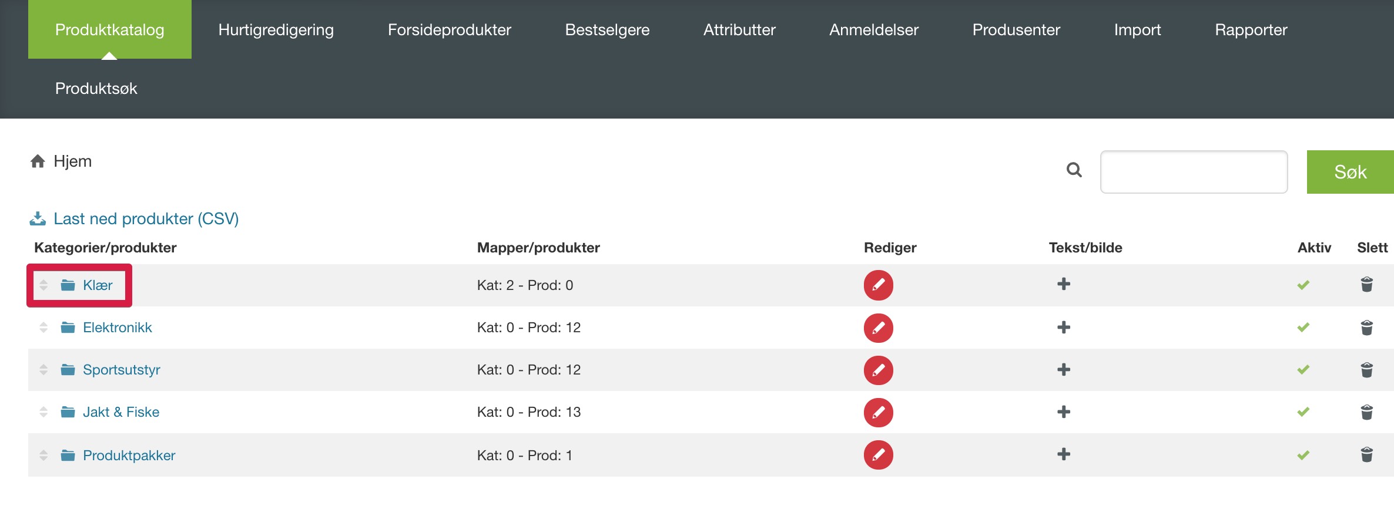Click the green Søk button
1394x506 pixels.
(1350, 172)
